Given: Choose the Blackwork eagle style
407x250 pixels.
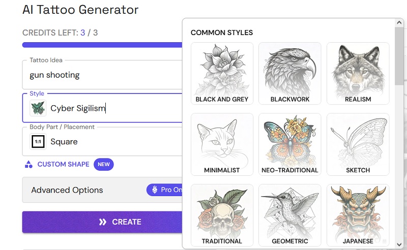Looking at the screenshot, I should 289,73.
